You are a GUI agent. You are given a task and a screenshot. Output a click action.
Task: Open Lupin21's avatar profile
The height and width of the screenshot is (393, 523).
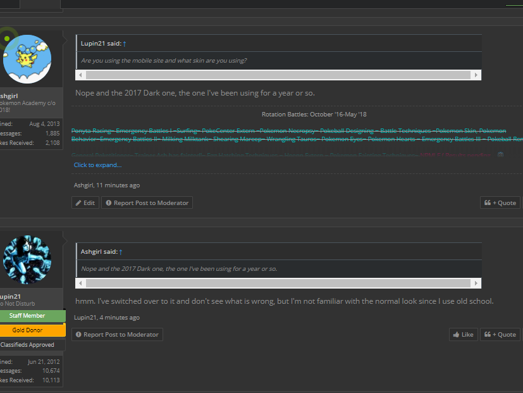[27, 260]
